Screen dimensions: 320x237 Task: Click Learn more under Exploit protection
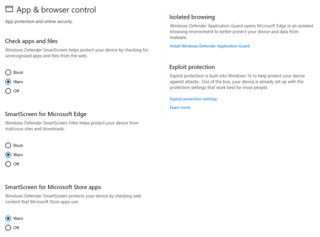click(180, 107)
